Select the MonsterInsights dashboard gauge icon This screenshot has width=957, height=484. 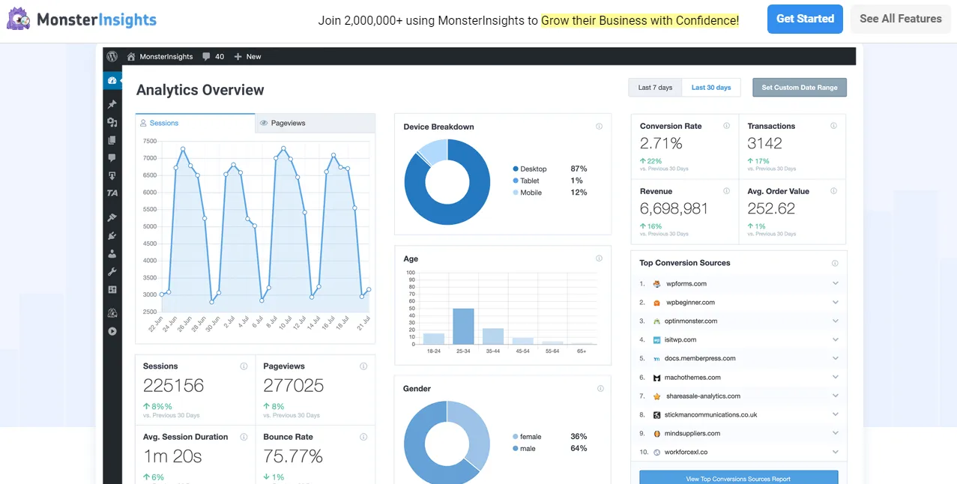[112, 80]
